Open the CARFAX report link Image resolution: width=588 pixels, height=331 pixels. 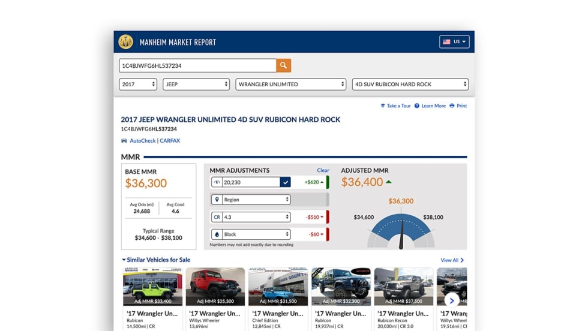click(170, 141)
